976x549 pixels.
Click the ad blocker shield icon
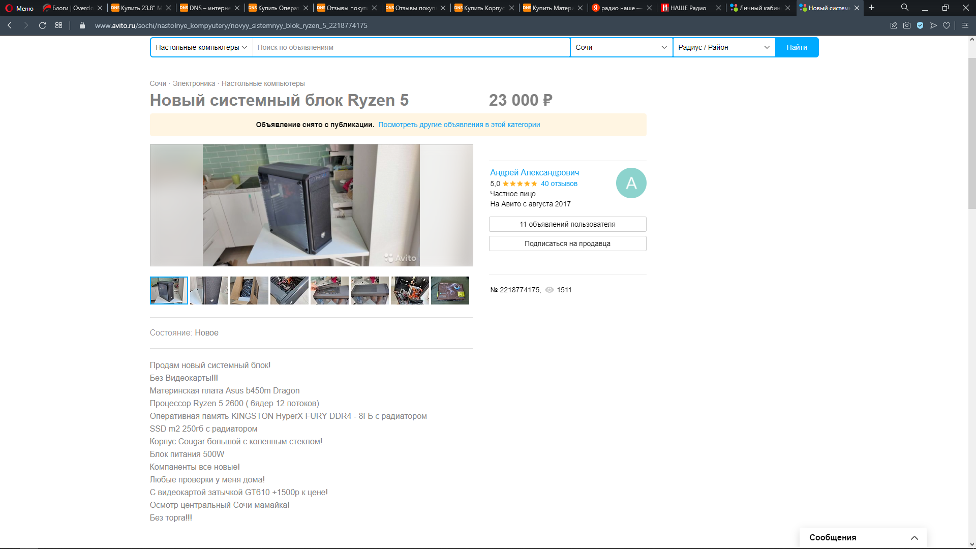tap(920, 25)
